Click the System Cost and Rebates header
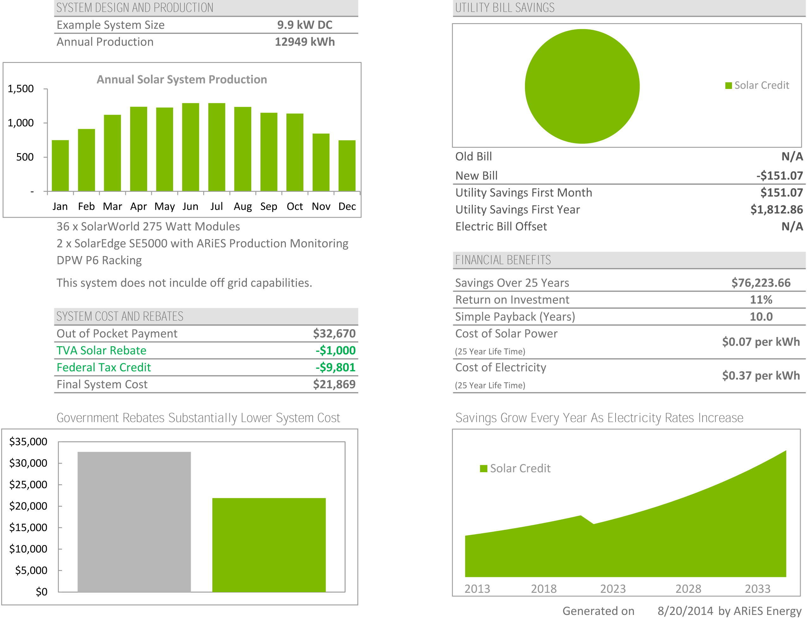807x620 pixels. (120, 316)
